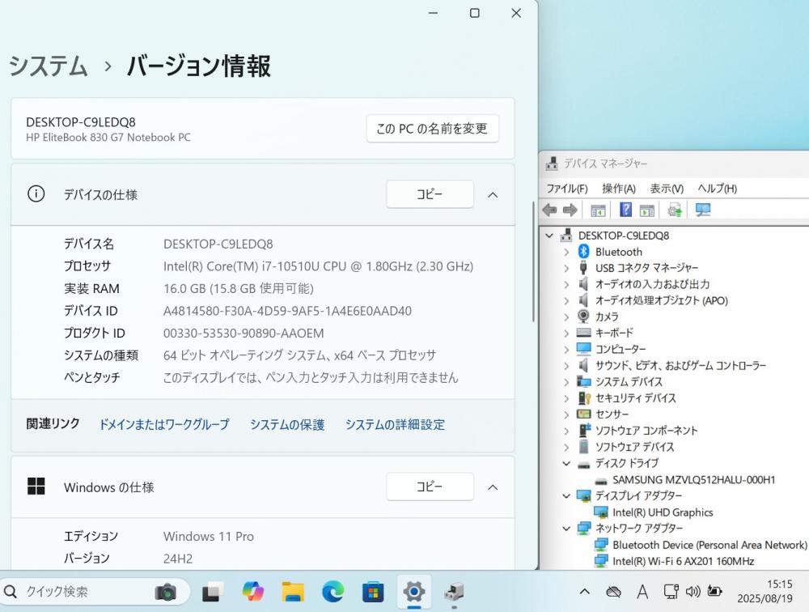
Task: Collapse the DESKTOP-C9LEDQ8 root node in Device Manager
Action: pos(549,236)
